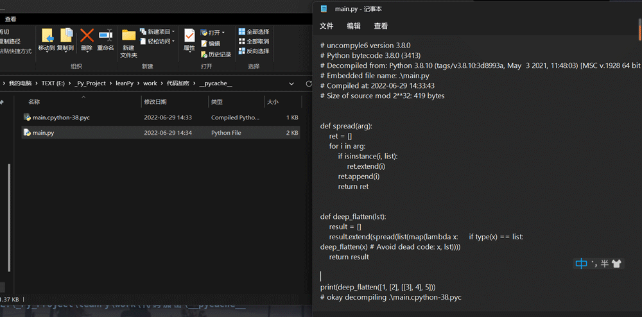Open the Properties (属性) icon
The image size is (642, 317).
(x=189, y=39)
